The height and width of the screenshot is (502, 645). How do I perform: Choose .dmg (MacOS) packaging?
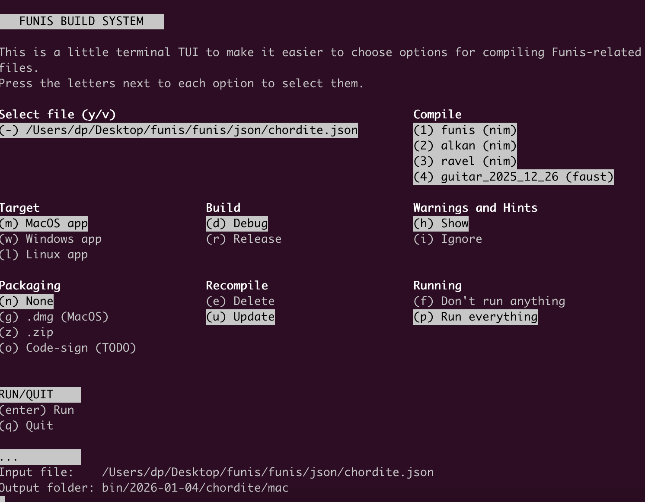(x=54, y=317)
